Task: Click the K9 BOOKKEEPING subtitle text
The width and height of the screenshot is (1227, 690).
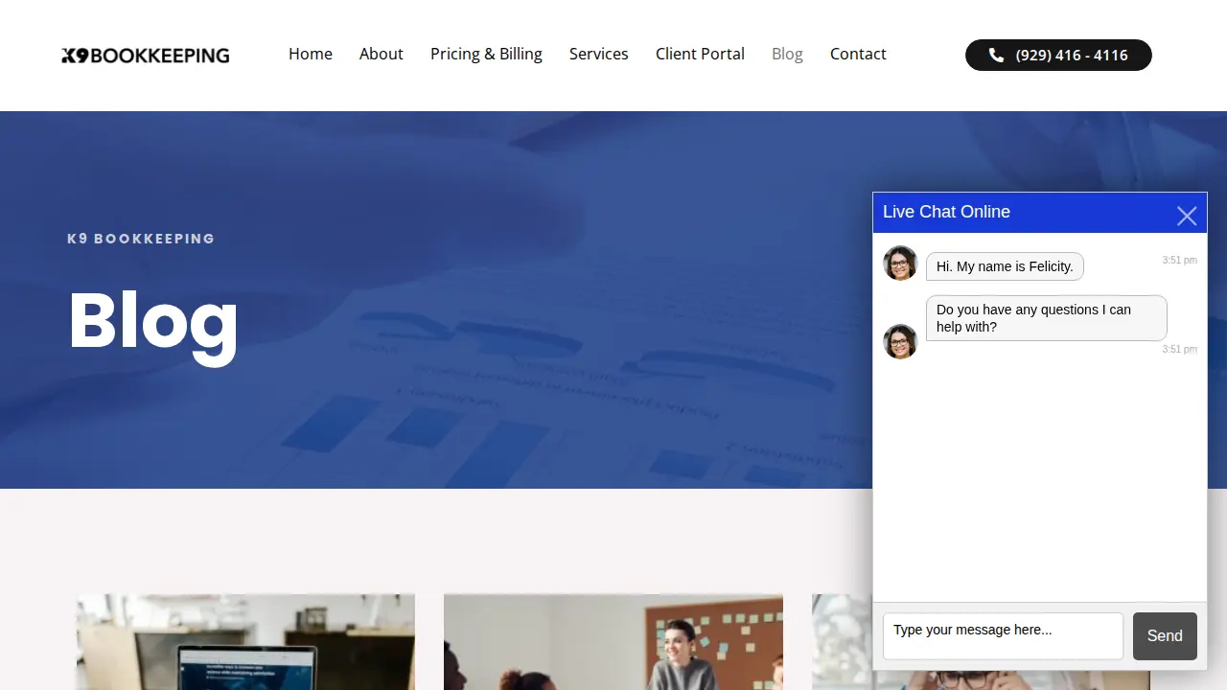Action: (x=141, y=239)
